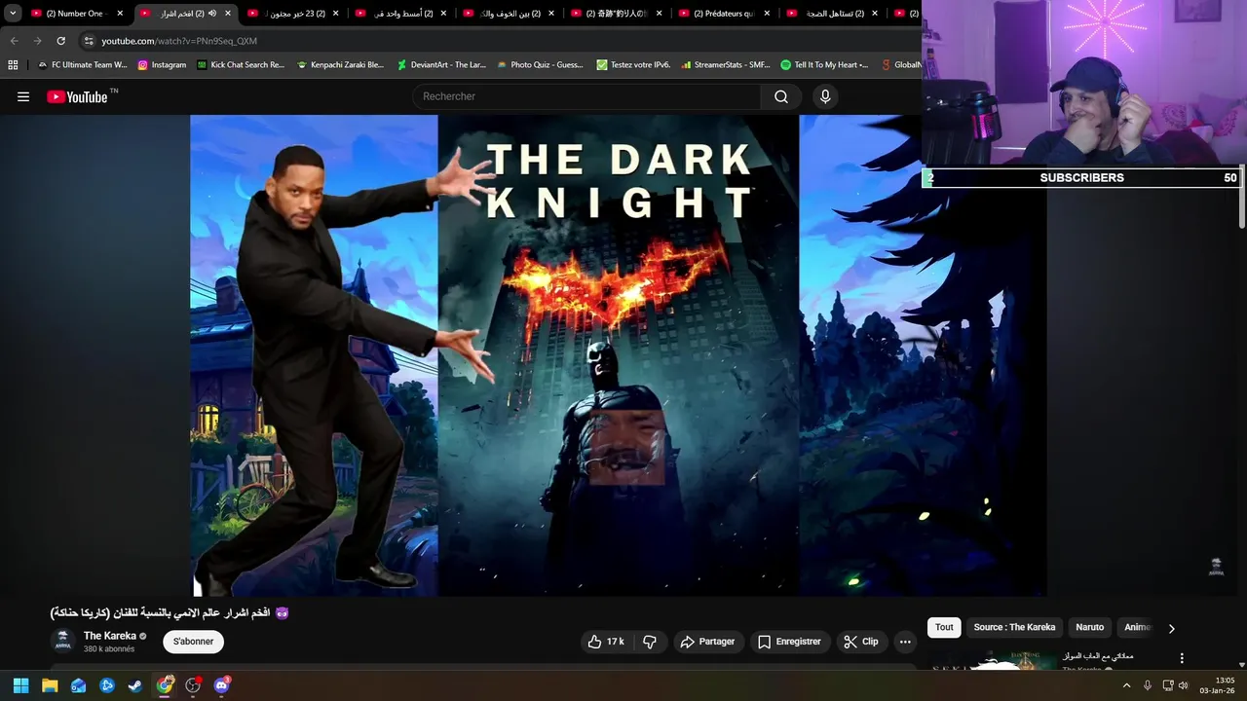
Task: Open The Kareka channel avatar
Action: click(62, 641)
